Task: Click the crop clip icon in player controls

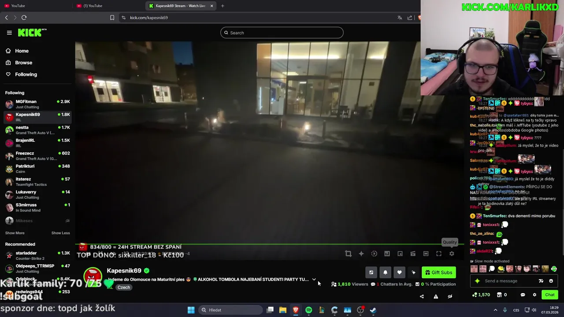Action: pos(348,254)
